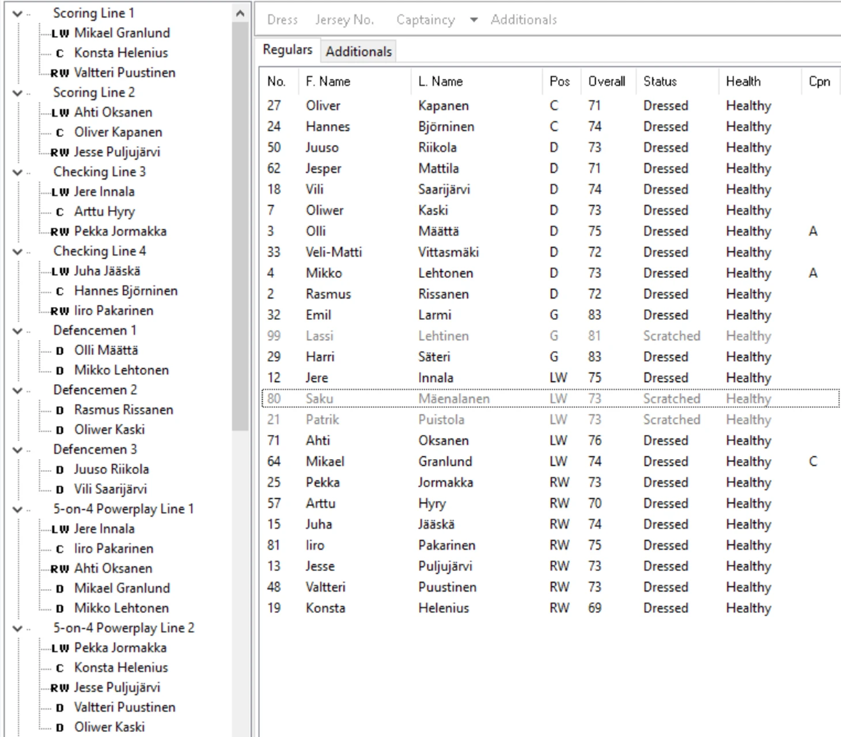Click the RW icon beside Ahti Oksanen in Powerplay Line 1
Viewport: 841px width, 737px height.
(x=60, y=569)
